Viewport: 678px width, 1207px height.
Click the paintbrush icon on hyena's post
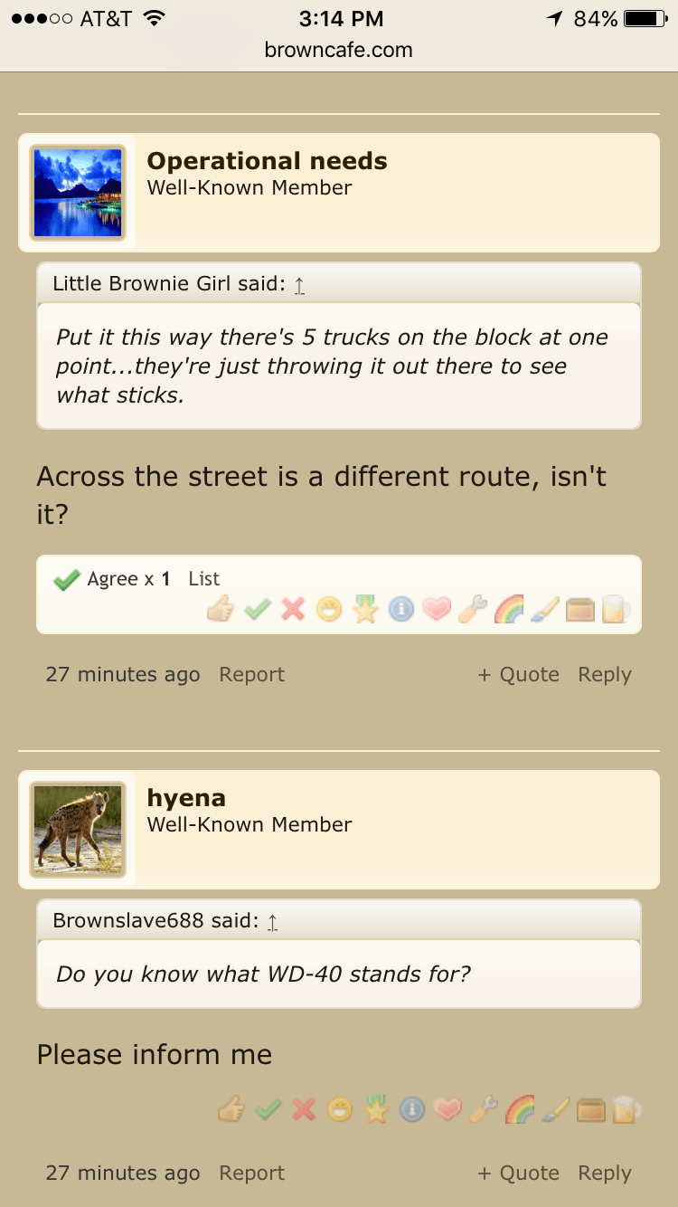(556, 1108)
